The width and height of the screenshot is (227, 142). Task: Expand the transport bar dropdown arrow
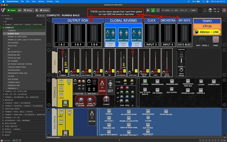[200, 10]
